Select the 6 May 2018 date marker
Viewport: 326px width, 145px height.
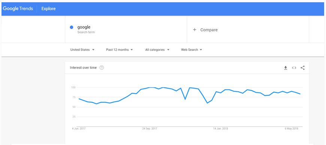point(291,129)
